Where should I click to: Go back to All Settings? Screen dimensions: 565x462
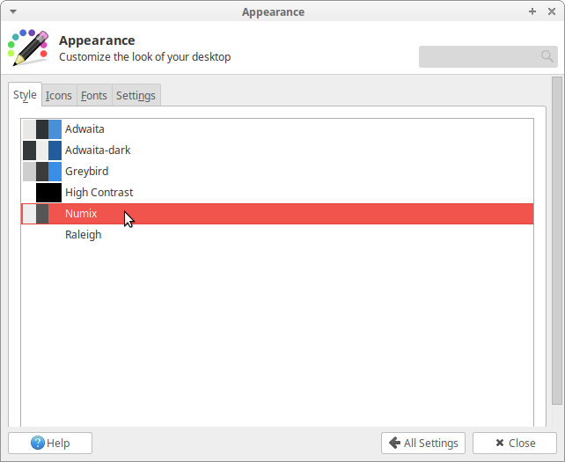coord(423,443)
